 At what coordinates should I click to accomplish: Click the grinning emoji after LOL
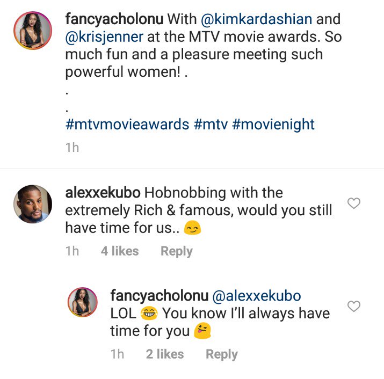[x=149, y=314]
